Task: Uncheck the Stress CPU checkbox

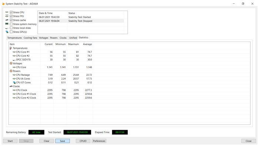Action: [x=11, y=12]
